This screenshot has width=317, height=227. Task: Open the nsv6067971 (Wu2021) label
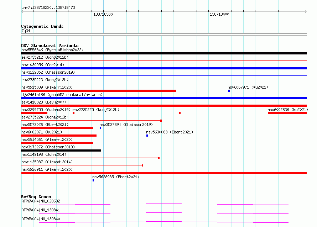[248, 87]
